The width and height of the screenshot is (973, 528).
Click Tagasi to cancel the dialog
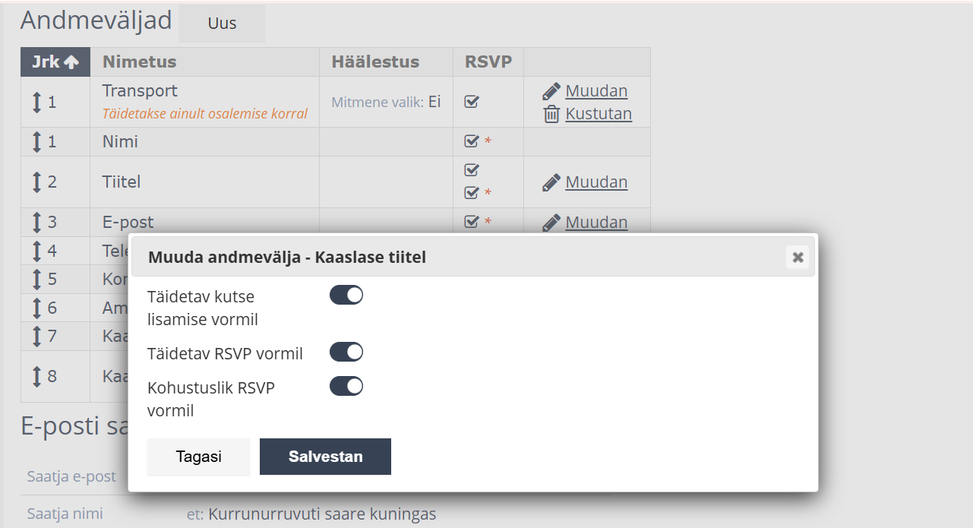point(198,457)
